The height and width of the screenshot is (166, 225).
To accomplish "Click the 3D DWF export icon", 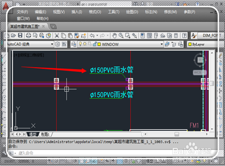I will click(x=49, y=35).
